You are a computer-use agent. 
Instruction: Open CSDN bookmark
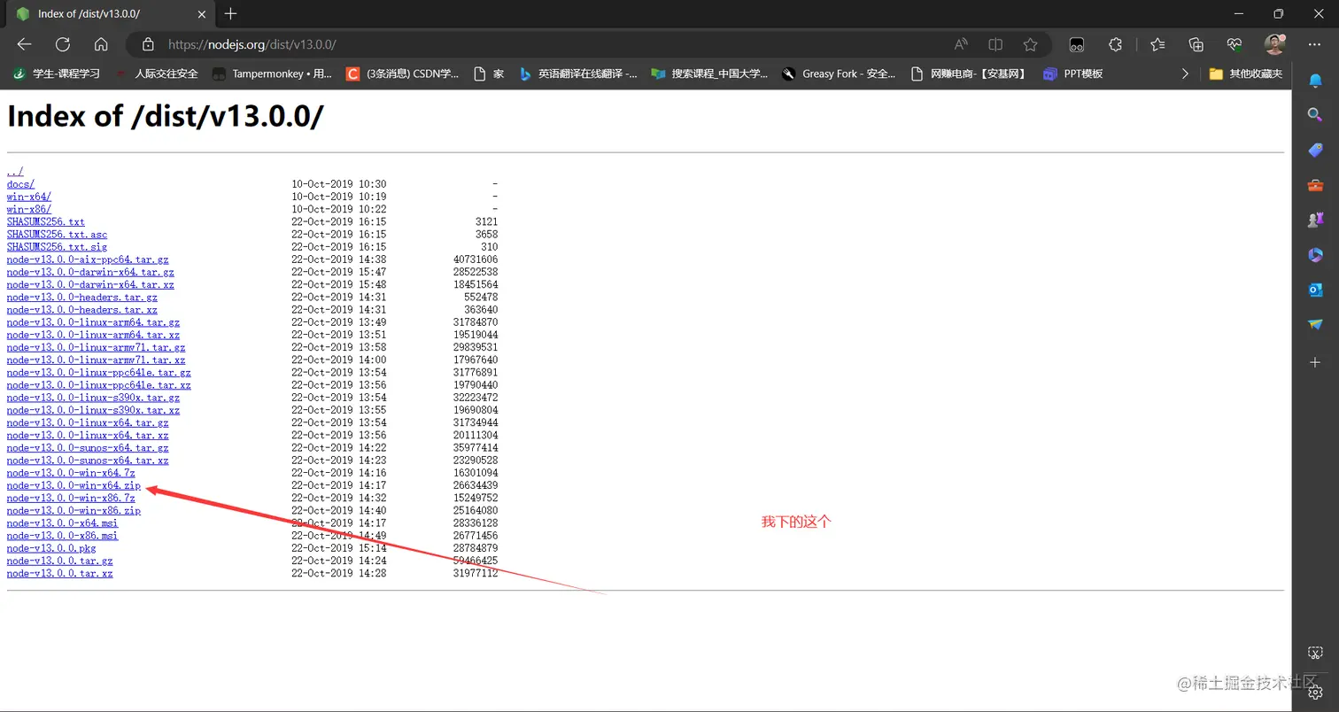(402, 74)
